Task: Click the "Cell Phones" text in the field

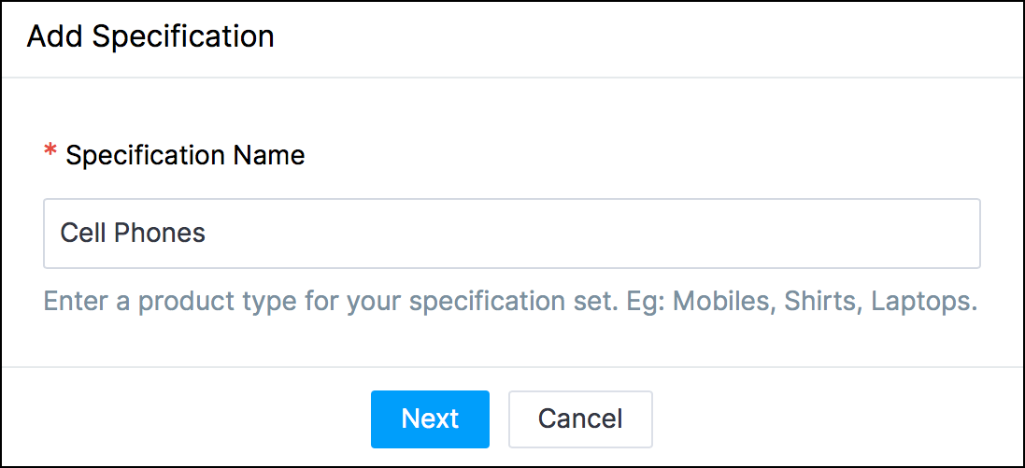Action: tap(133, 233)
